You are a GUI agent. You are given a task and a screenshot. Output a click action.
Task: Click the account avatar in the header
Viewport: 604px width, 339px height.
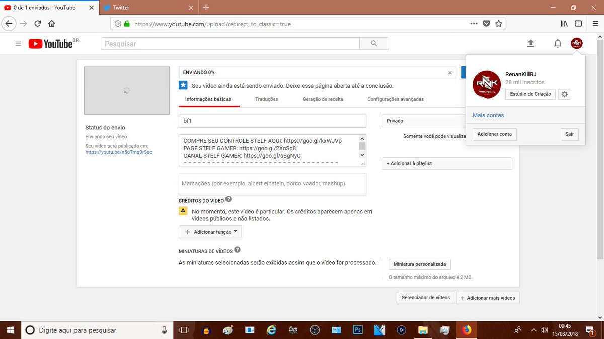pyautogui.click(x=577, y=44)
